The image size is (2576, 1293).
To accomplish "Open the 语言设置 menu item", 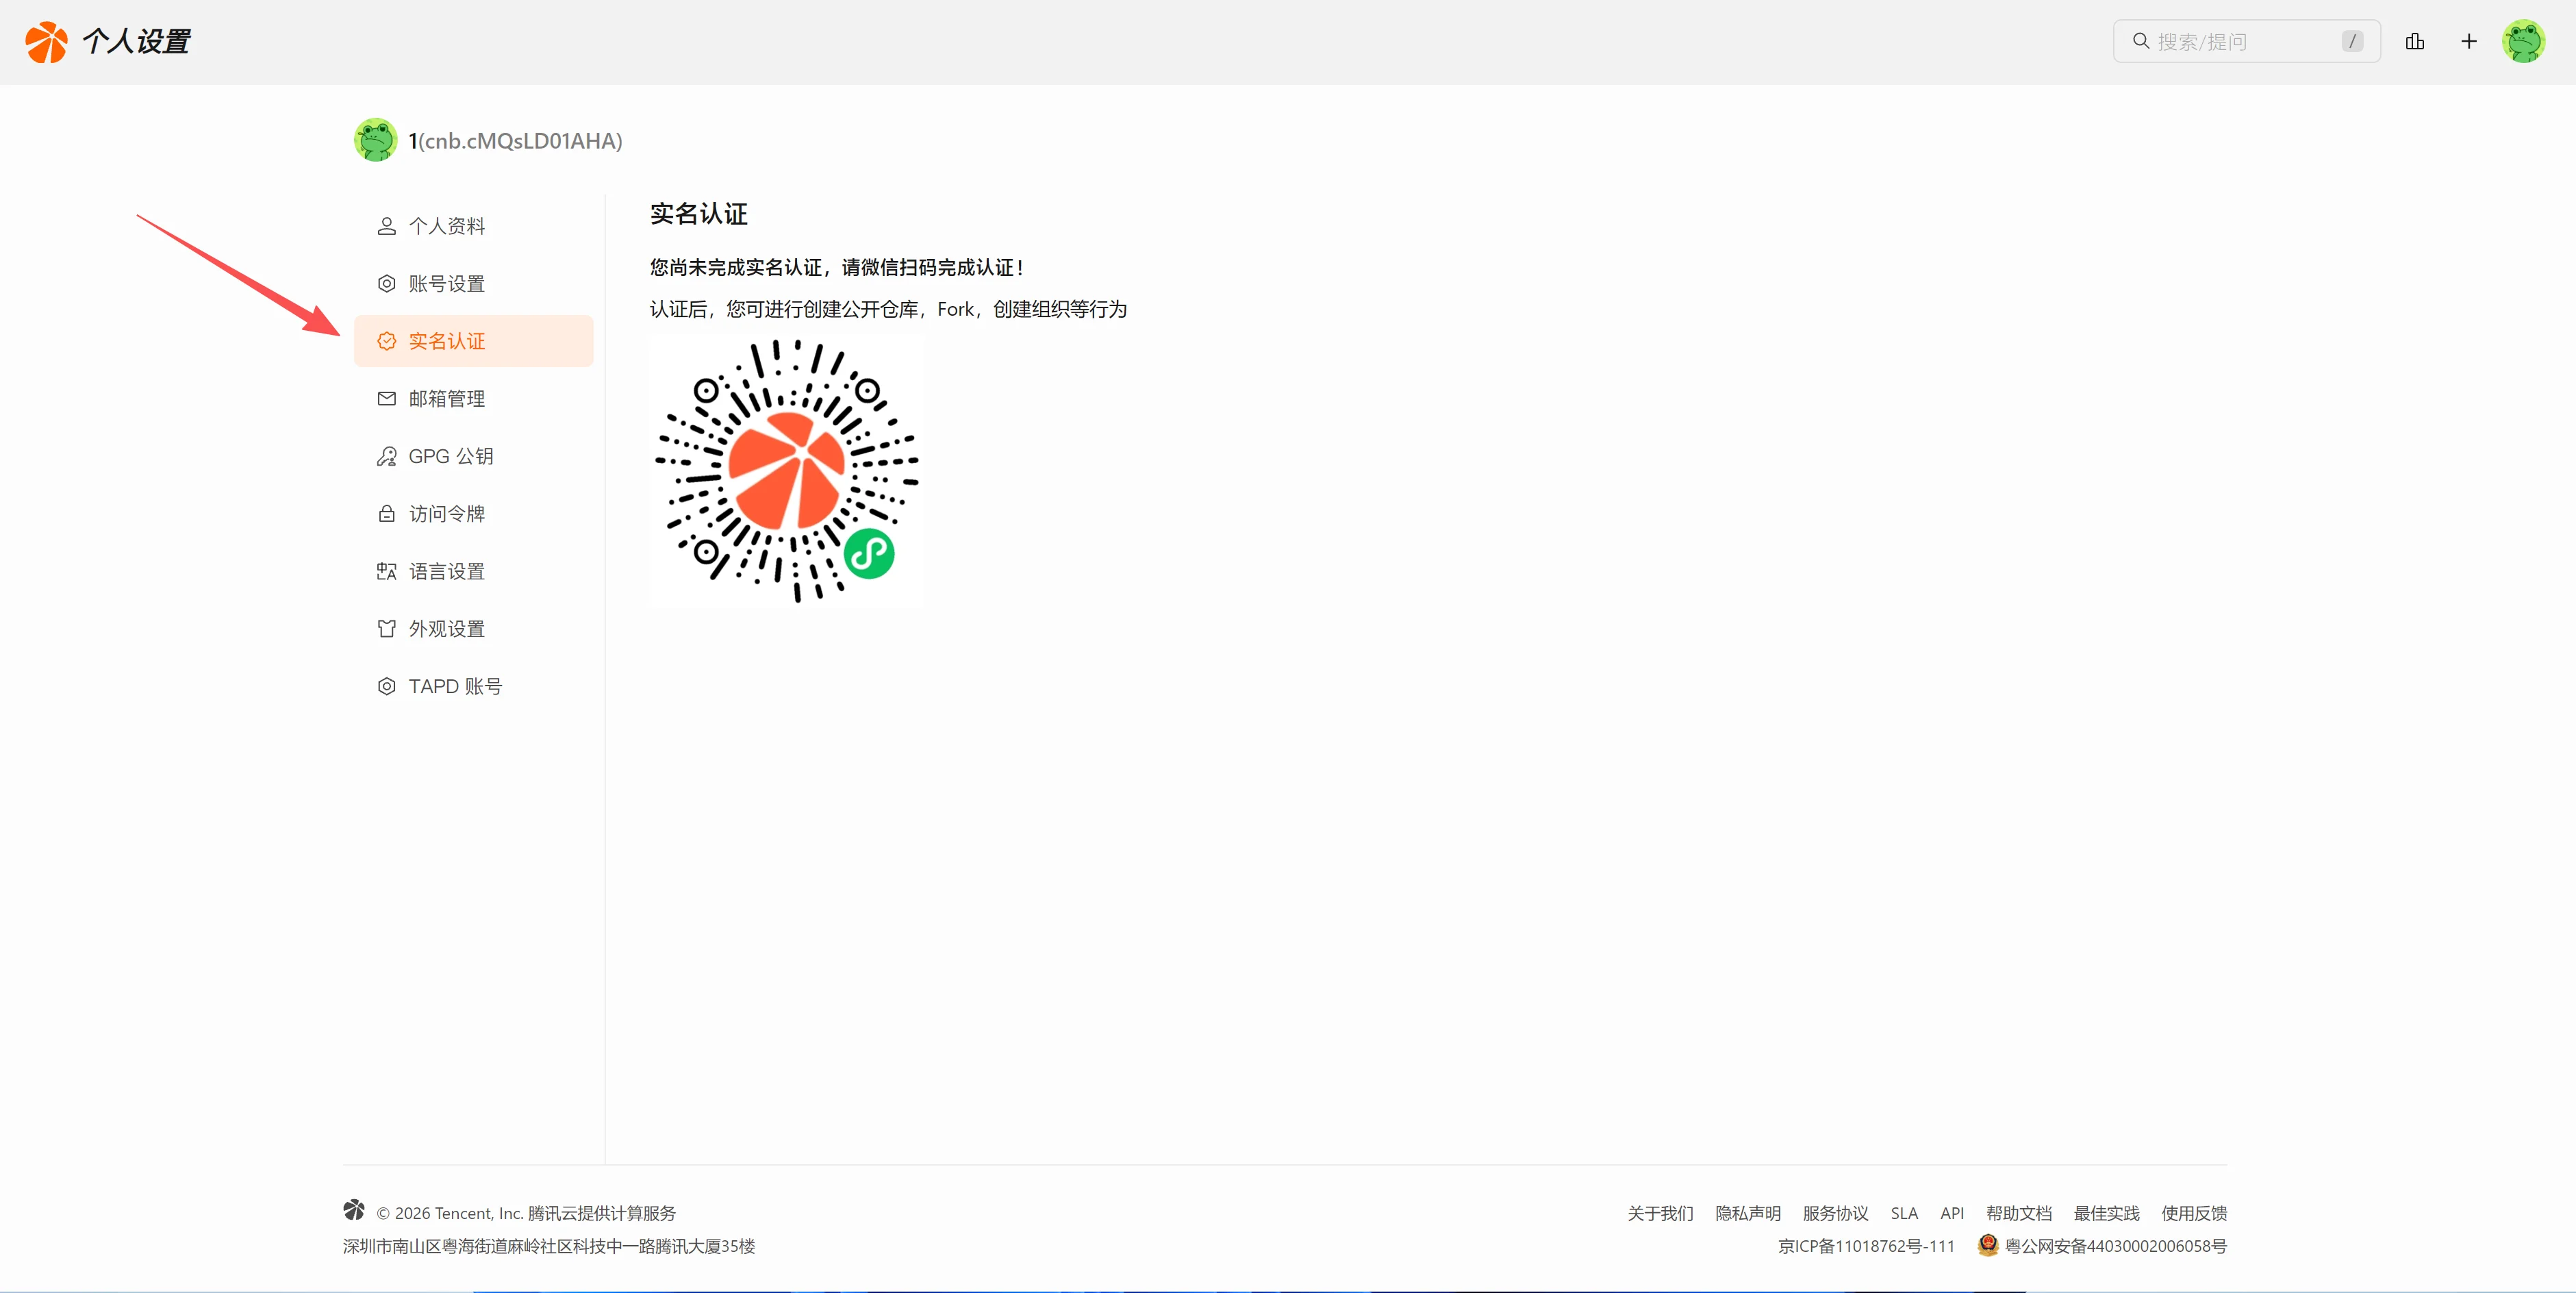I will [x=473, y=571].
